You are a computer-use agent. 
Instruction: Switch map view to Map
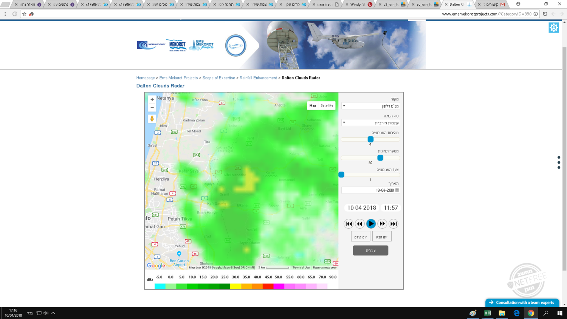[x=313, y=105]
